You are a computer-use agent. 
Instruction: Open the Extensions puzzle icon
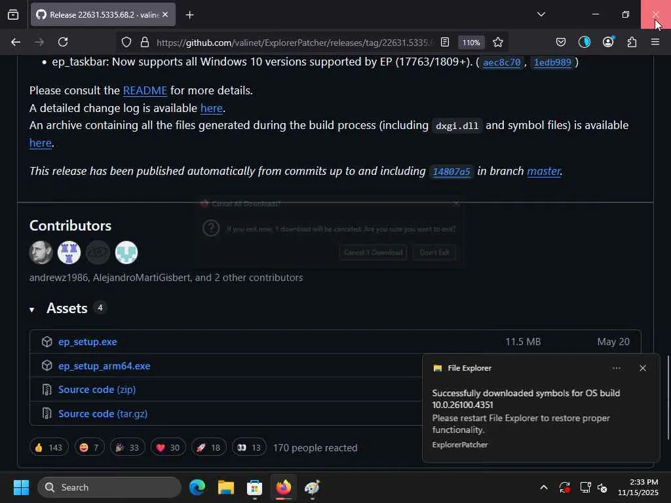tap(632, 42)
